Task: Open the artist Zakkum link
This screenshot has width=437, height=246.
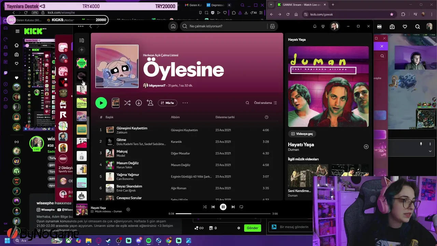Action: click(122, 133)
